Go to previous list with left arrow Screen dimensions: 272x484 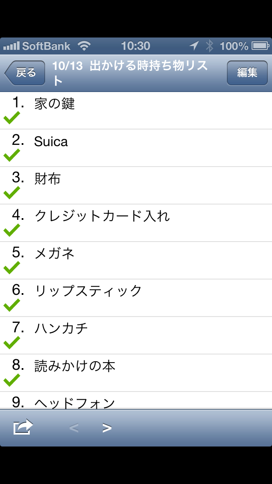[x=74, y=428]
